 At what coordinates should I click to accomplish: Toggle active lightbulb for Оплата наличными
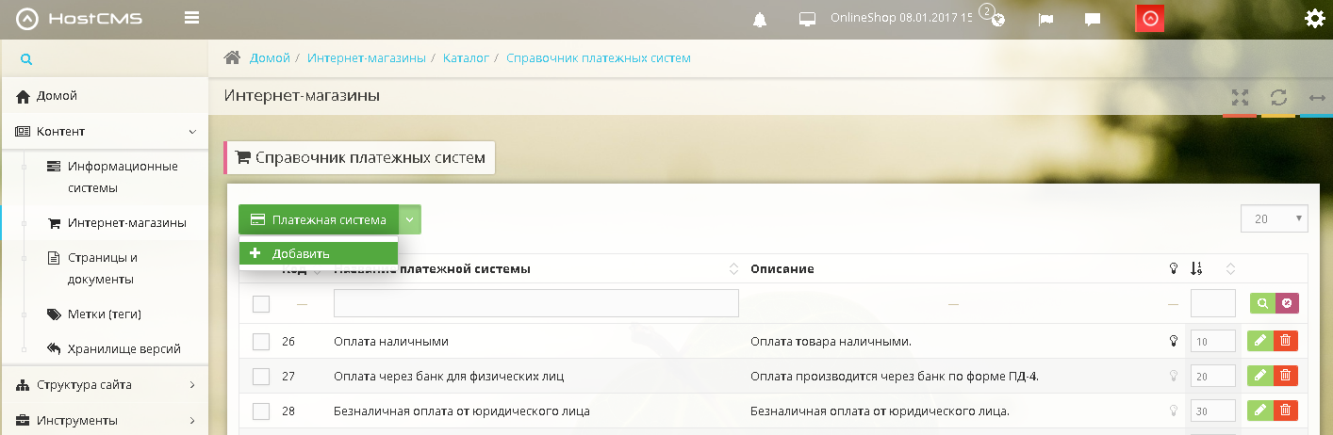point(1174,341)
